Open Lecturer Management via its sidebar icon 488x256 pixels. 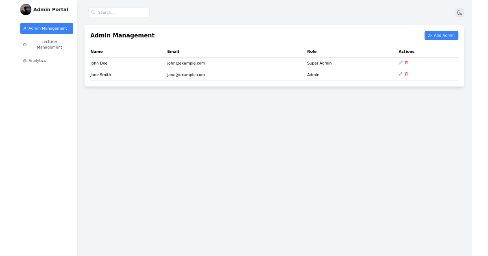25,44
